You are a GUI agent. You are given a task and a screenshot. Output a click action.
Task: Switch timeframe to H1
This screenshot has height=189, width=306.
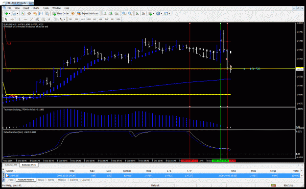pos(94,19)
